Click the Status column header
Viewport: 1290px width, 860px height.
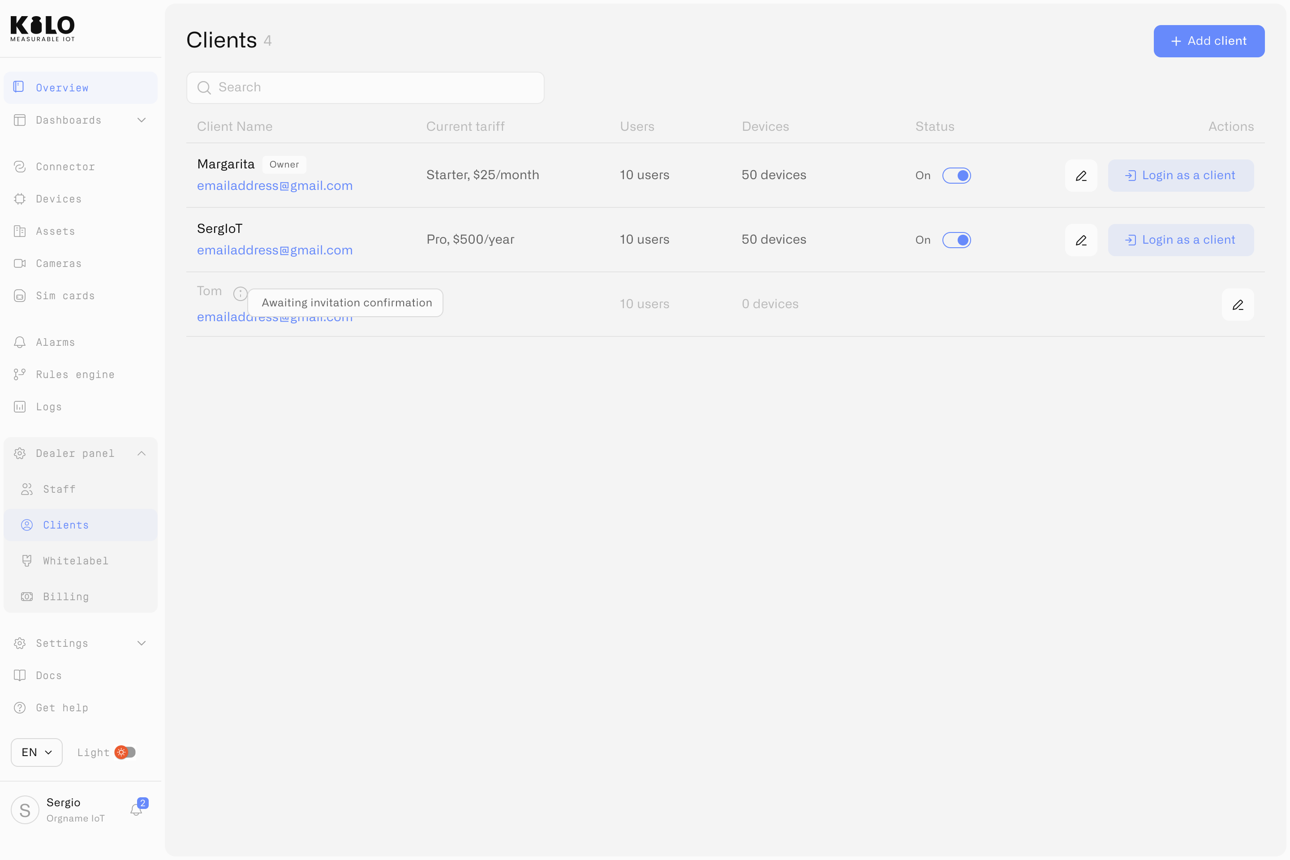pos(935,127)
